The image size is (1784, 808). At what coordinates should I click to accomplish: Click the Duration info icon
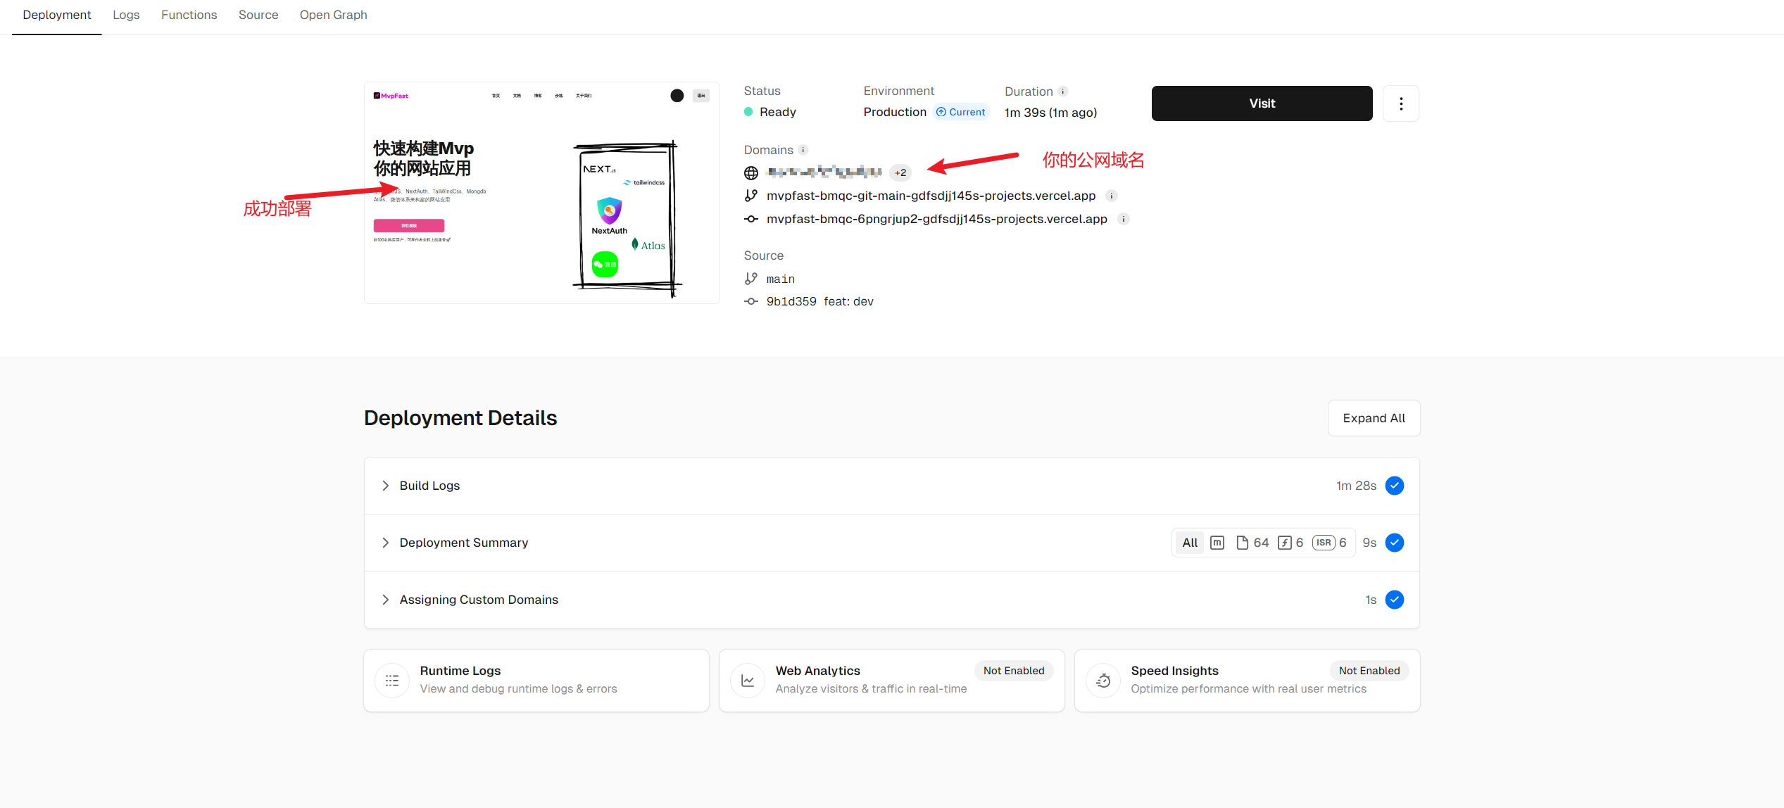(x=1063, y=91)
